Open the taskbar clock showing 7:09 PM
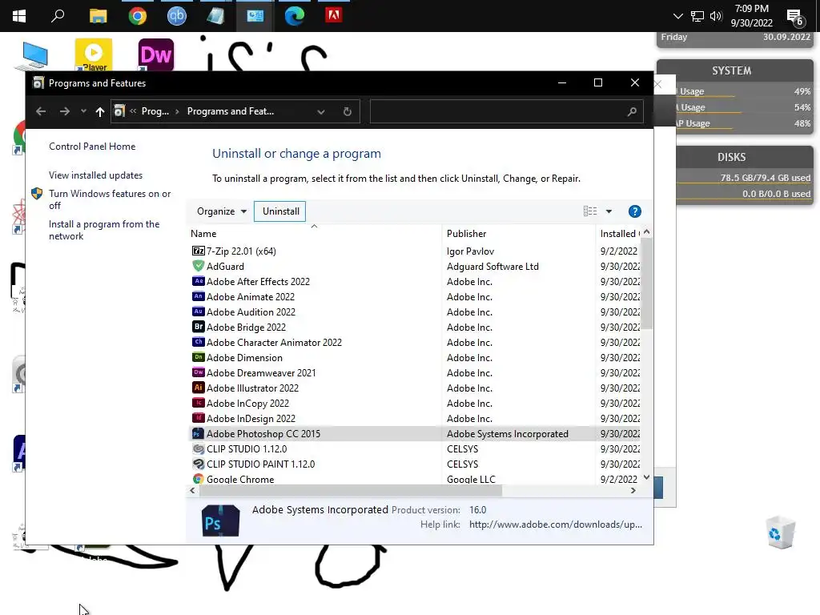This screenshot has height=615, width=820. pyautogui.click(x=751, y=16)
